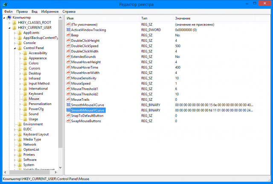Click the tree scroll-up arrow
273x184 pixels.
pos(60,18)
